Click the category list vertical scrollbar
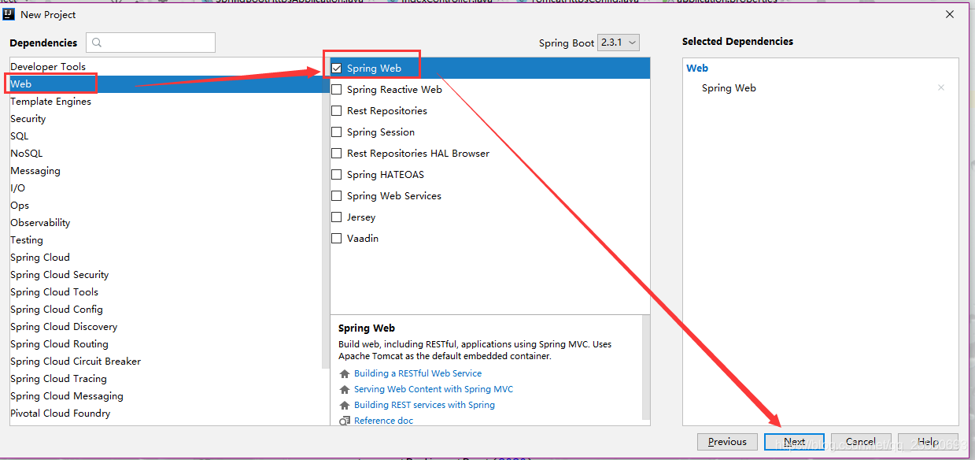 pos(326,213)
